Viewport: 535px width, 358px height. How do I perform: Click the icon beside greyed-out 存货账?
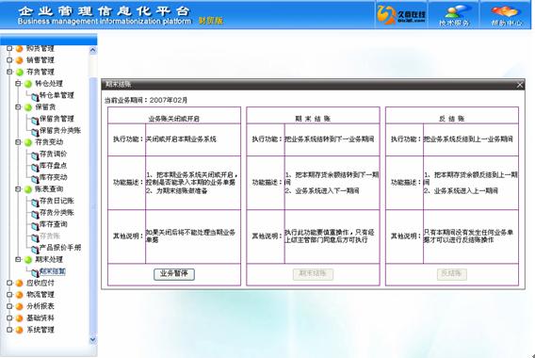(x=35, y=237)
